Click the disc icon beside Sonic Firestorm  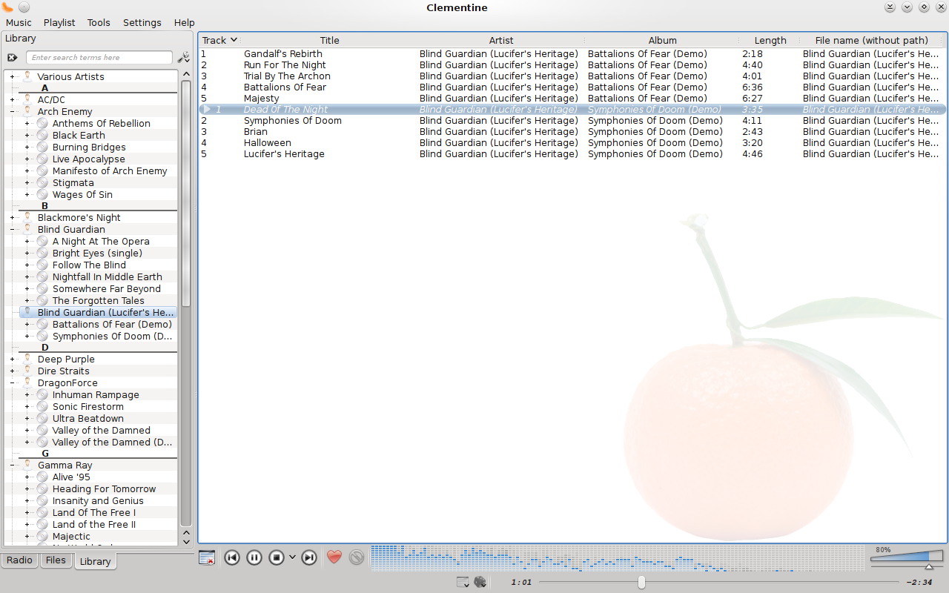pos(42,406)
